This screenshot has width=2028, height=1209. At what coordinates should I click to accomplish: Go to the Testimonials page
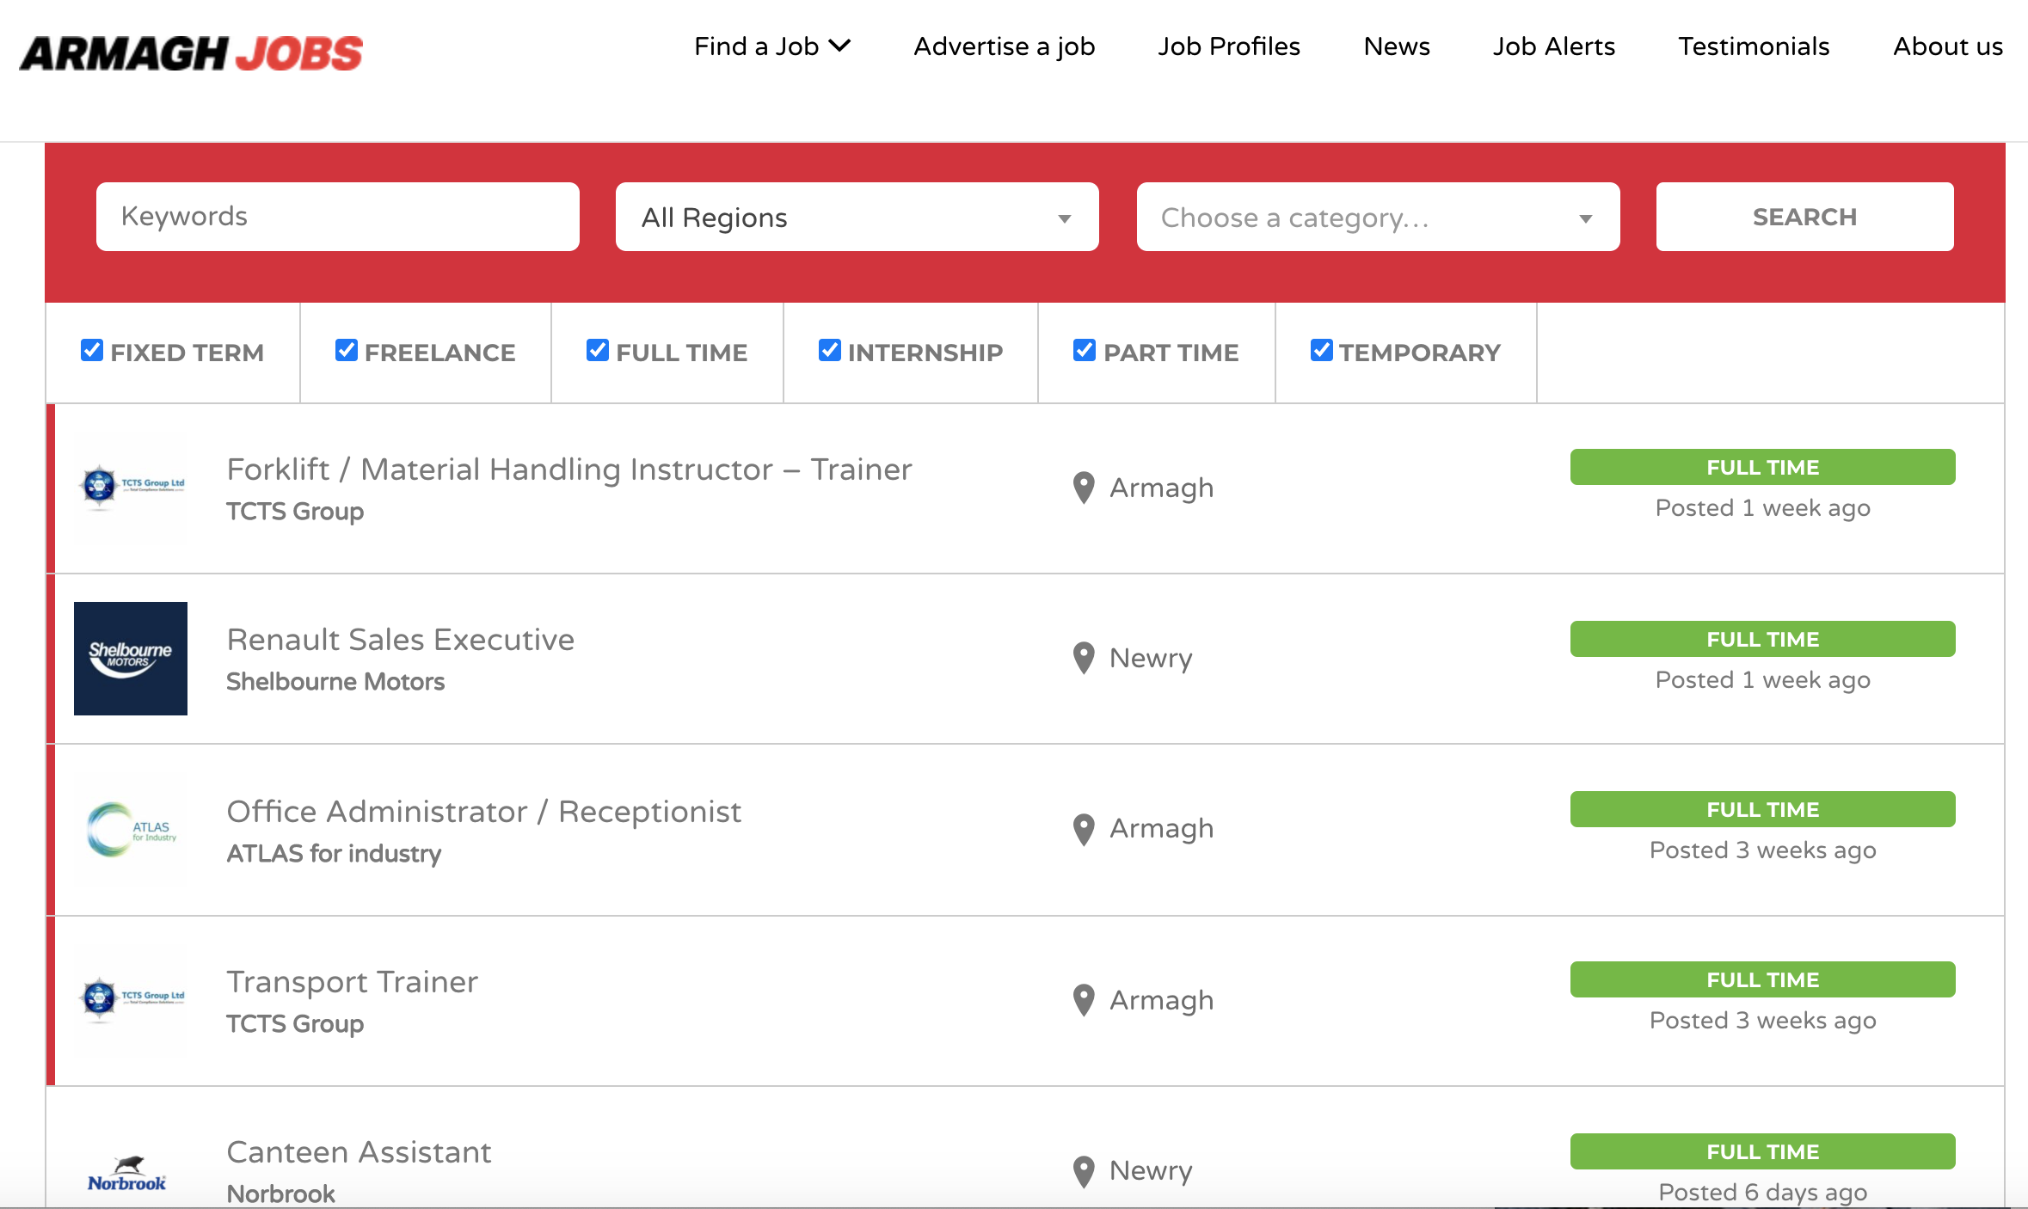[x=1754, y=46]
